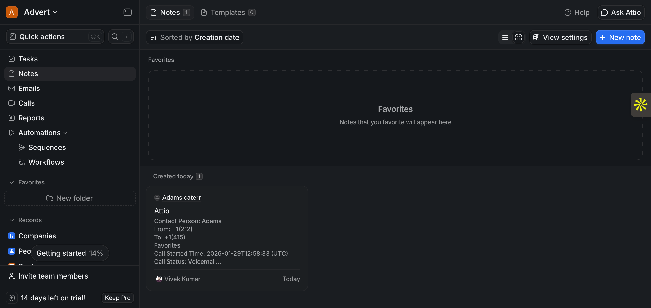
Task: Switch to the Templates tab
Action: point(228,12)
